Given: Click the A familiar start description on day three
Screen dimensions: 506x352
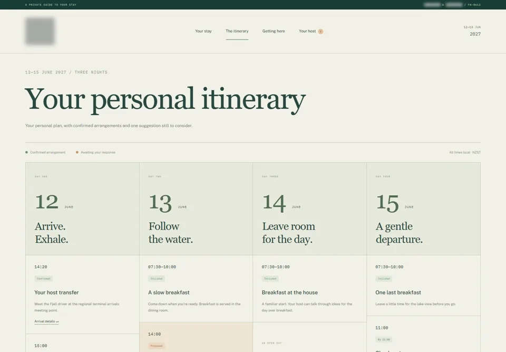Looking at the screenshot, I should pyautogui.click(x=307, y=307).
